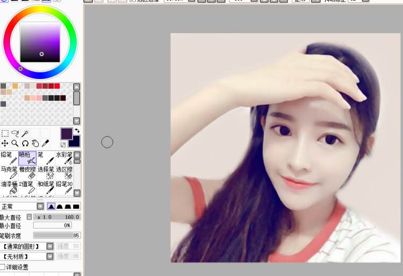Select the rotate view tool
The height and width of the screenshot is (276, 403).
point(25,143)
